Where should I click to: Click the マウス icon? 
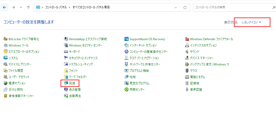pyautogui.click(x=187, y=70)
